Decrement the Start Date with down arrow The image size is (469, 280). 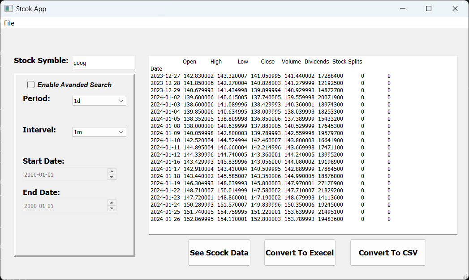point(112,176)
